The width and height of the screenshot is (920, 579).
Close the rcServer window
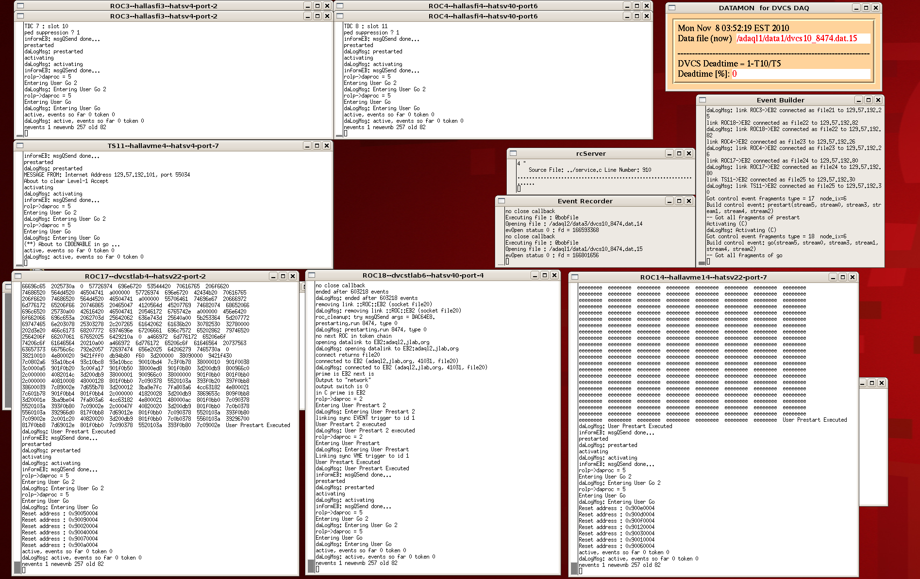[689, 153]
